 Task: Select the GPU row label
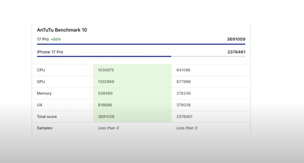pyautogui.click(x=41, y=82)
